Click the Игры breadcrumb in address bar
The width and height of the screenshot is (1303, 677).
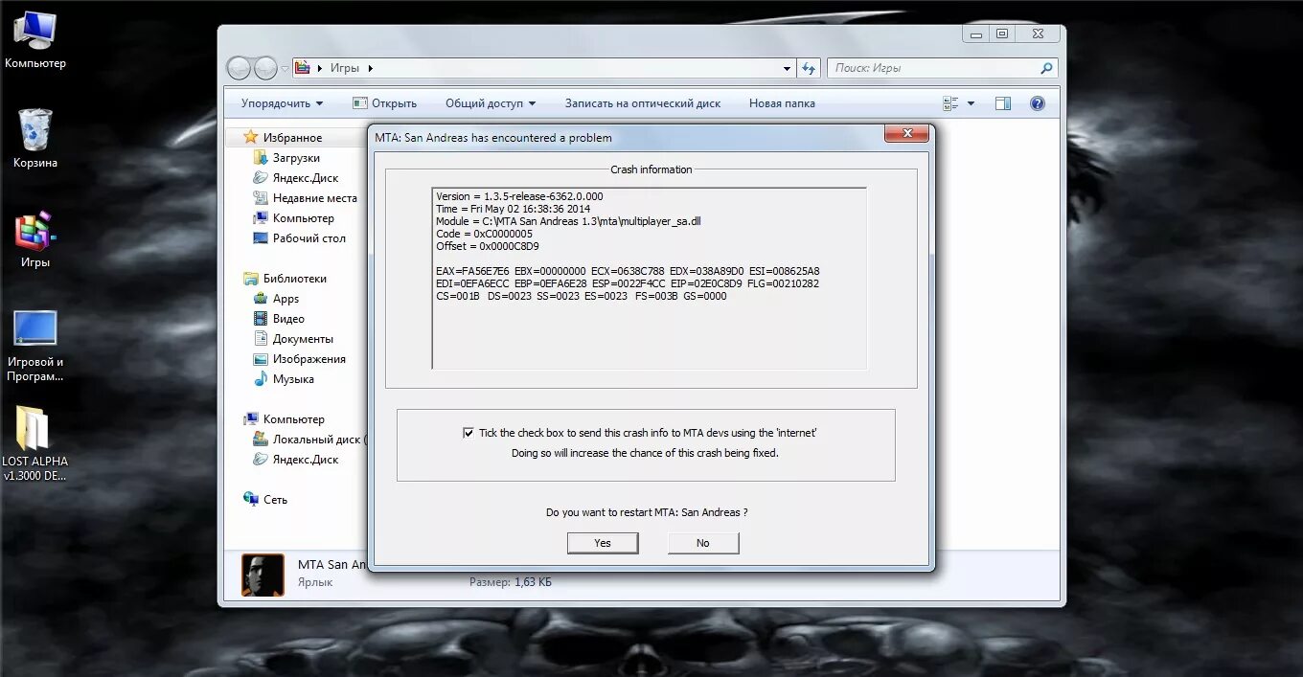[345, 68]
